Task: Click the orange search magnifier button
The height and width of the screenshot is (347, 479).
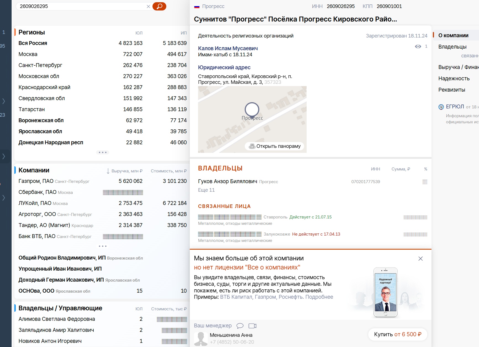Action: click(x=159, y=6)
